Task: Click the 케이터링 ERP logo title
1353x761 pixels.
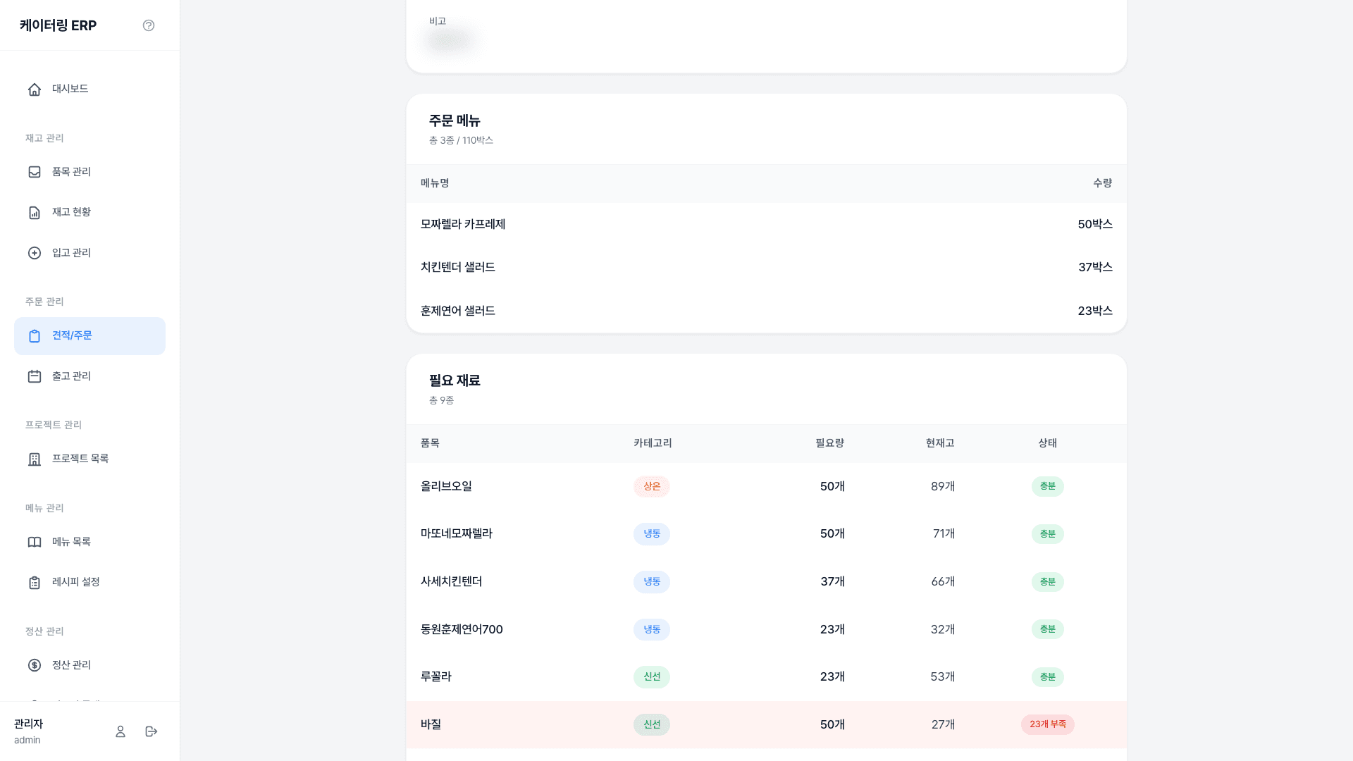Action: point(58,25)
